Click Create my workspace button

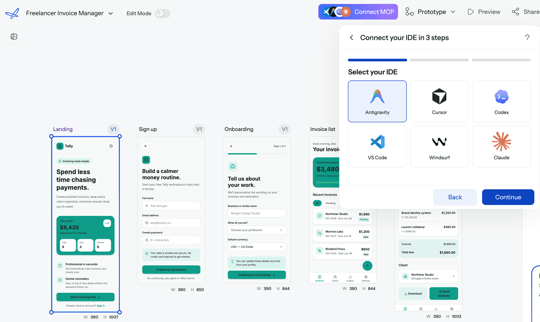171,270
